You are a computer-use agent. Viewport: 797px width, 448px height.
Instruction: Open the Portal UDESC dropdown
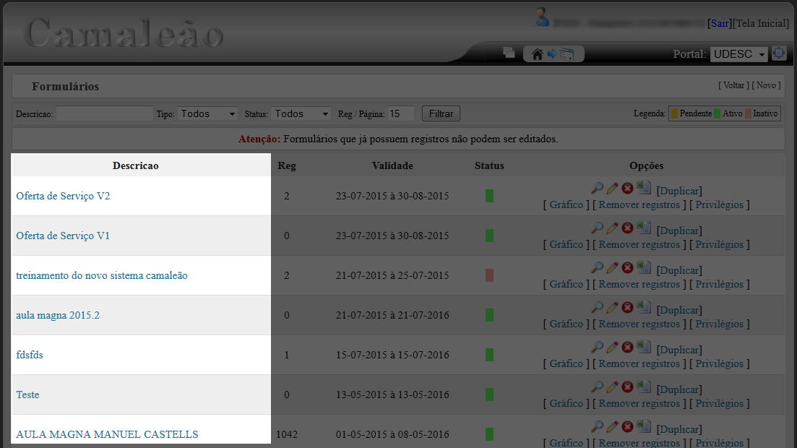click(x=738, y=54)
